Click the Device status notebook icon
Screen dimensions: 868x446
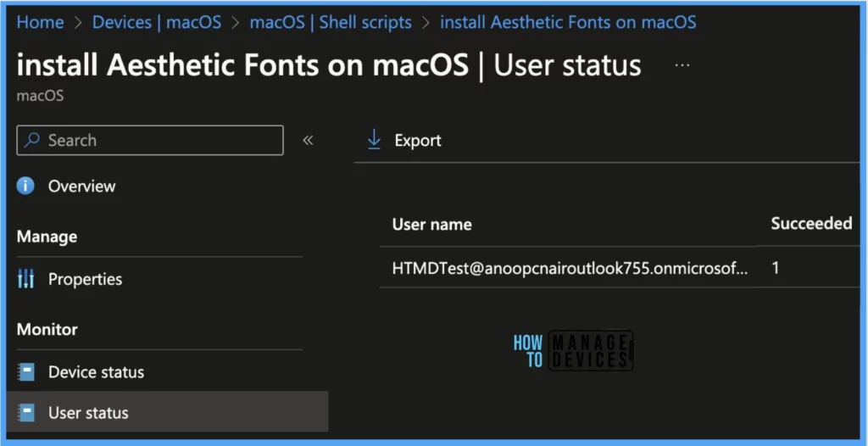26,371
